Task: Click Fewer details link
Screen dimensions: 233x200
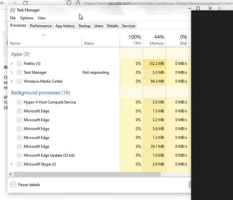Action: tap(29, 185)
